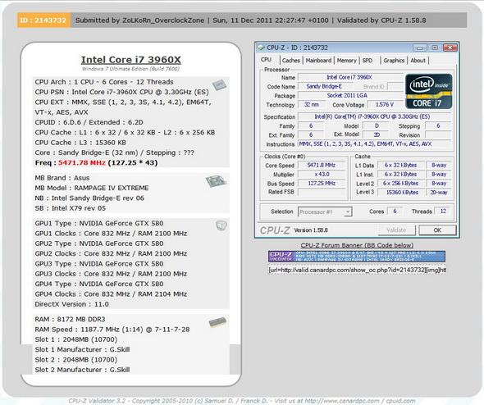Click the DirectX Version 11.0 line
Image resolution: width=484 pixels, height=405 pixels.
(x=71, y=304)
